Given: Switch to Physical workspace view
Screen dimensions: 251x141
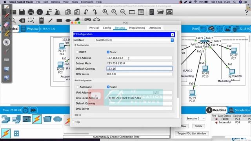Looking at the screenshot, I should click(30, 29).
